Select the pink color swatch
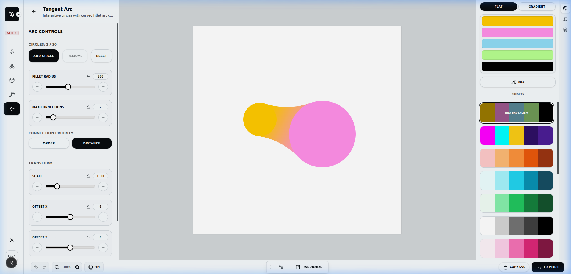Screen dimensions: 571x274 [517, 32]
